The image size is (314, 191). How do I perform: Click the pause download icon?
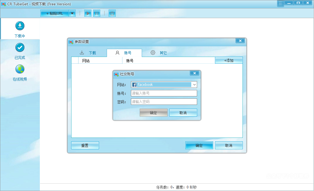(97, 13)
